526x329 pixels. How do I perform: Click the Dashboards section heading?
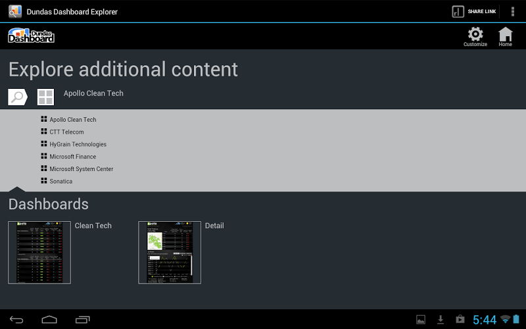coord(48,204)
